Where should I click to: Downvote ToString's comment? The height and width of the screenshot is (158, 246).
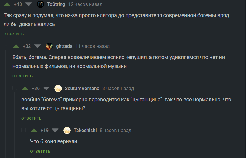coord(28,4)
